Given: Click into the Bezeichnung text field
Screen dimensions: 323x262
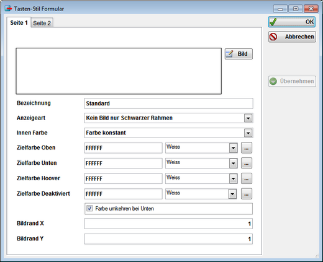Looking at the screenshot, I should click(x=168, y=103).
